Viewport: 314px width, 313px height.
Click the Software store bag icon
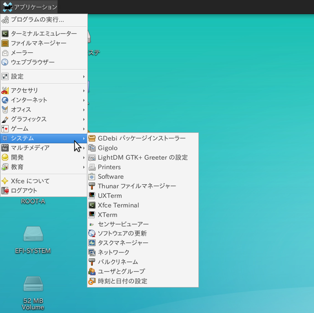click(92, 177)
